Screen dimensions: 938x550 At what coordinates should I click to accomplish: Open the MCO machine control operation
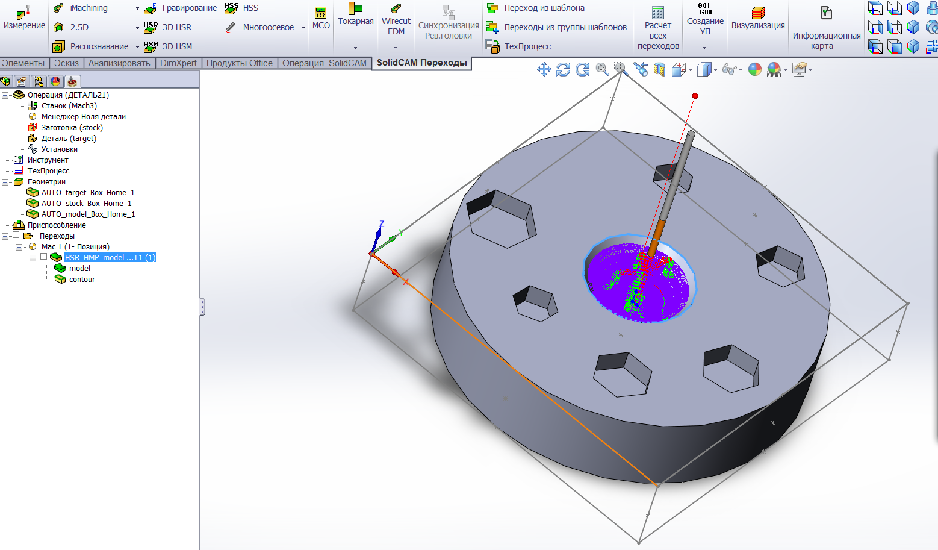click(321, 18)
